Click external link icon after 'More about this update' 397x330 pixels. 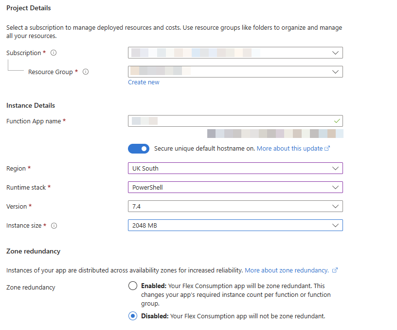point(327,149)
